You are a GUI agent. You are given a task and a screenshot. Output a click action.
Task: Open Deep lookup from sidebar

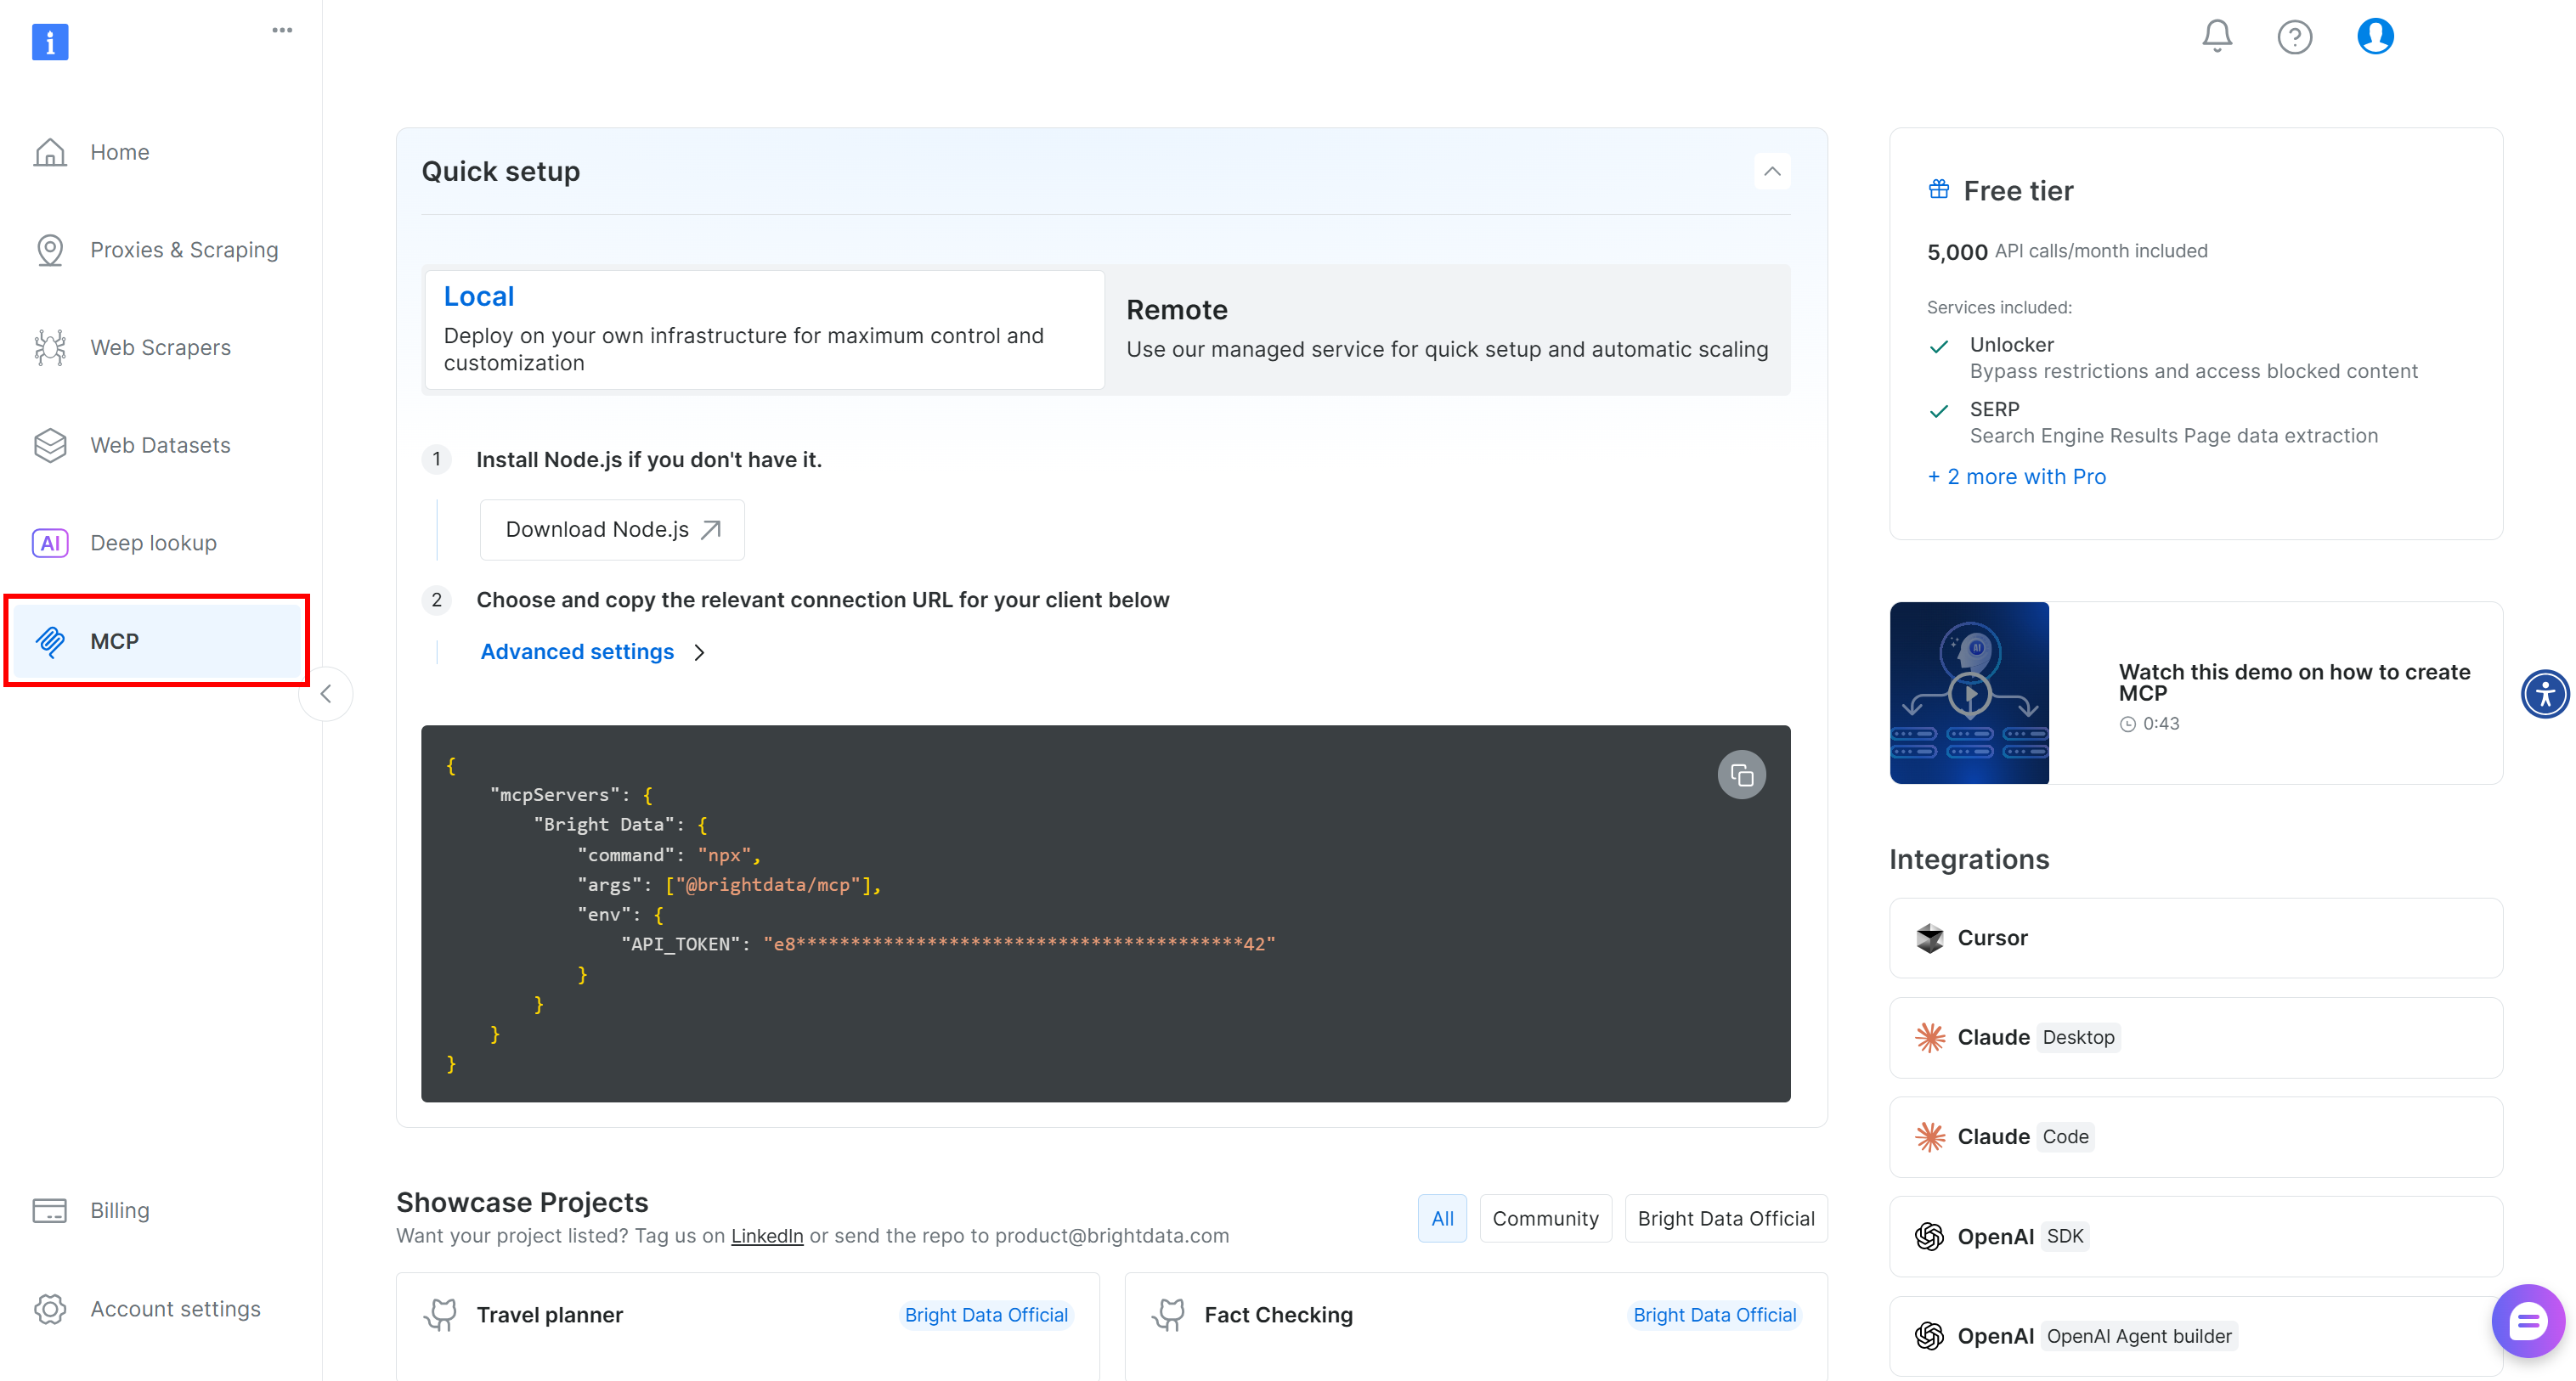click(153, 543)
